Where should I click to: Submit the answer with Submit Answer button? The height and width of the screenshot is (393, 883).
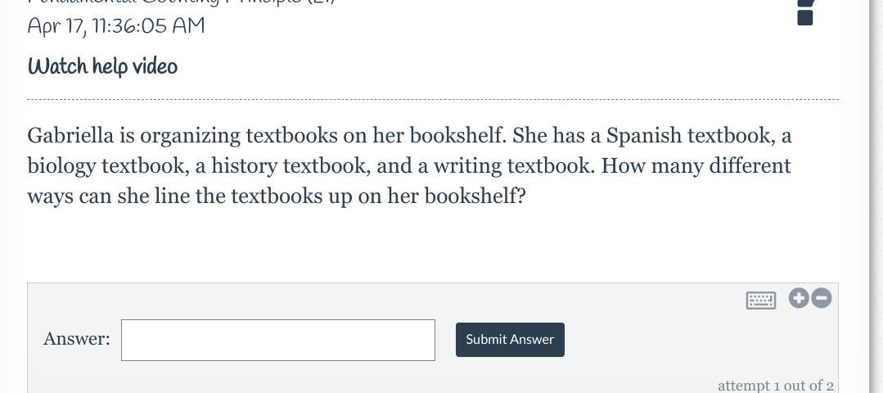[510, 340]
